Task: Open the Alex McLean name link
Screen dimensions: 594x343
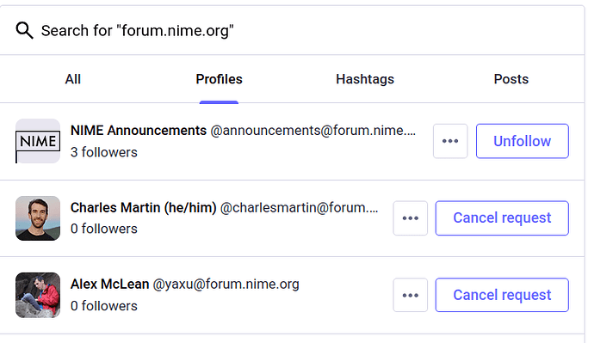Action: (x=109, y=284)
